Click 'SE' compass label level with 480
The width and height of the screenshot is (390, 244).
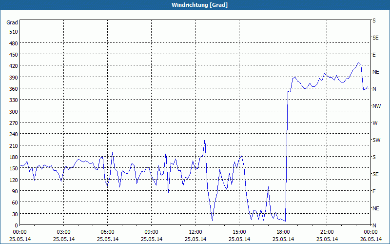tap(375, 38)
